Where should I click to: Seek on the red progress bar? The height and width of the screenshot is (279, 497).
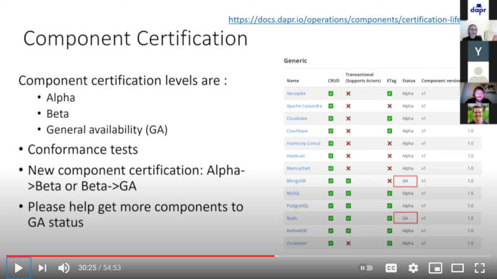tap(140, 255)
